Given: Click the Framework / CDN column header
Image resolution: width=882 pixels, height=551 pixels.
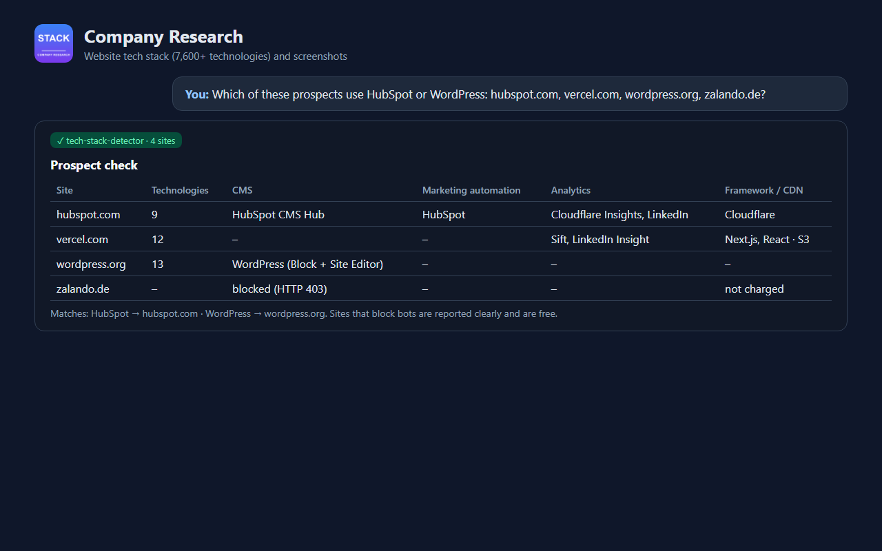Looking at the screenshot, I should pyautogui.click(x=764, y=190).
